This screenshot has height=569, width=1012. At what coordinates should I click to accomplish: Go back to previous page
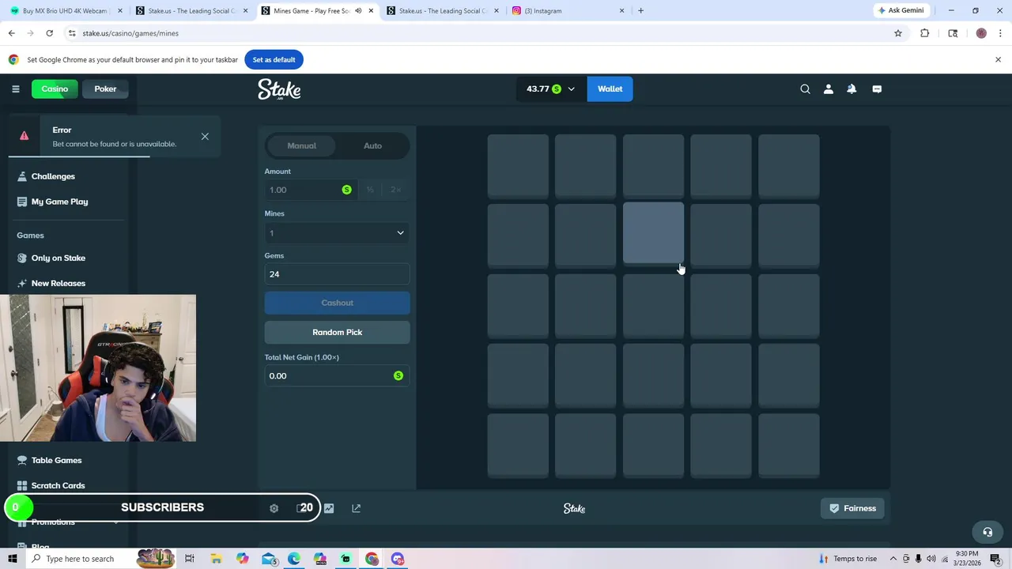click(11, 33)
